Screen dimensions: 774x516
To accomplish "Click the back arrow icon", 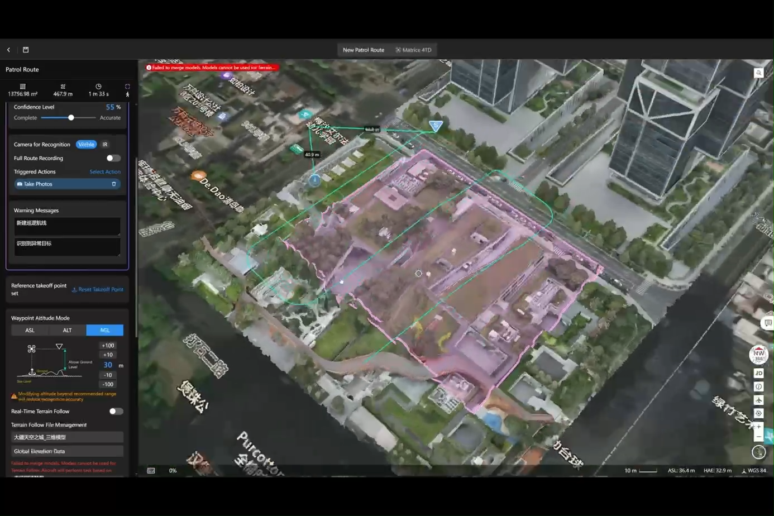I will tap(8, 50).
